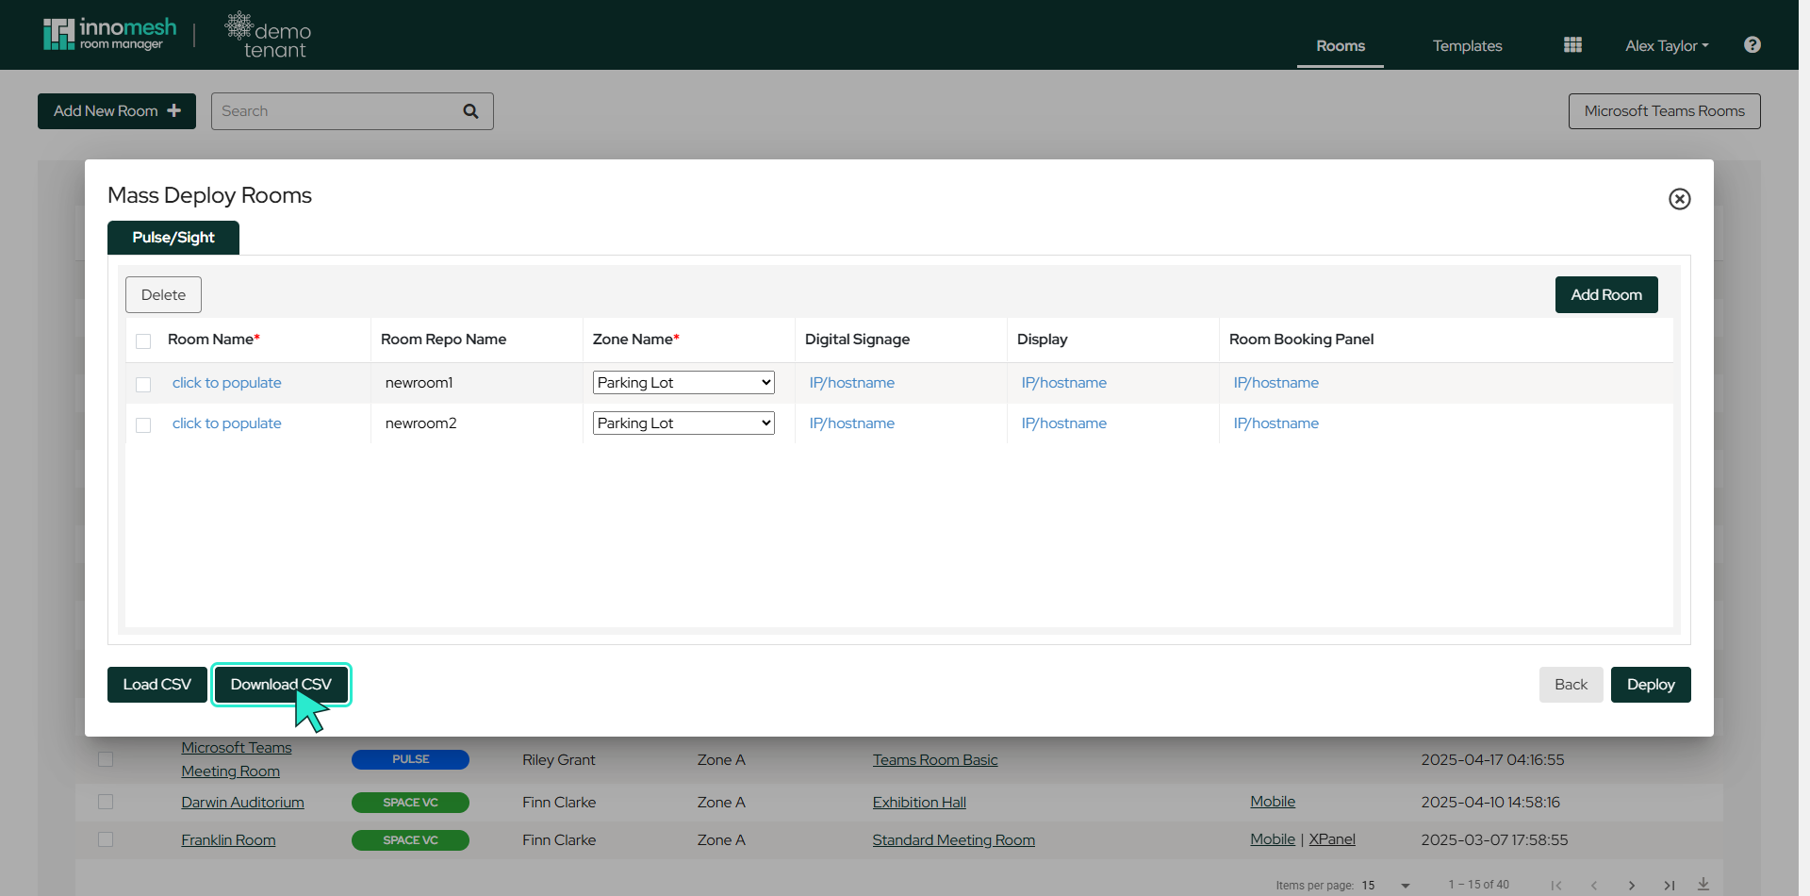Click 'click to populate' for newroom2
The height and width of the screenshot is (896, 1810).
coord(227,423)
